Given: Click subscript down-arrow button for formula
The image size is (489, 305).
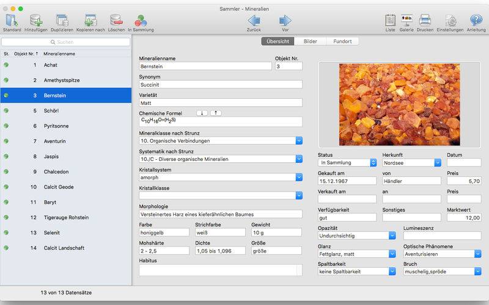Looking at the screenshot, I should 202,113.
